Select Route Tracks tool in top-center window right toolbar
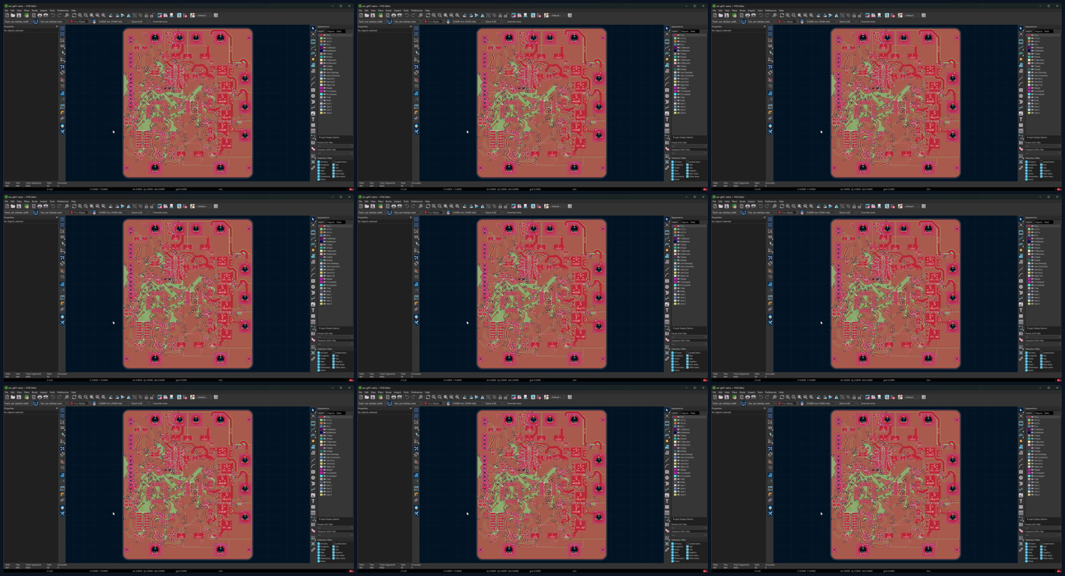The image size is (1065, 576). pos(667,47)
